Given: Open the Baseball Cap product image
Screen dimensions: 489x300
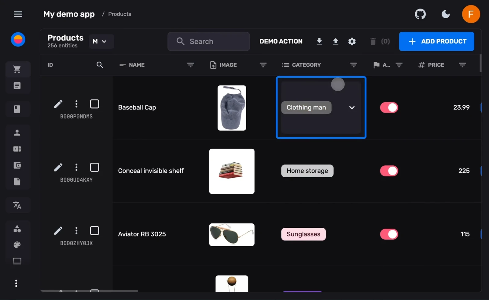Looking at the screenshot, I should (x=232, y=108).
